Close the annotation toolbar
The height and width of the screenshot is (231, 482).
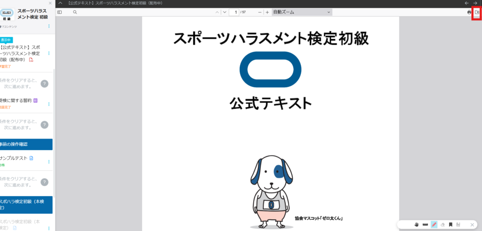click(x=473, y=225)
